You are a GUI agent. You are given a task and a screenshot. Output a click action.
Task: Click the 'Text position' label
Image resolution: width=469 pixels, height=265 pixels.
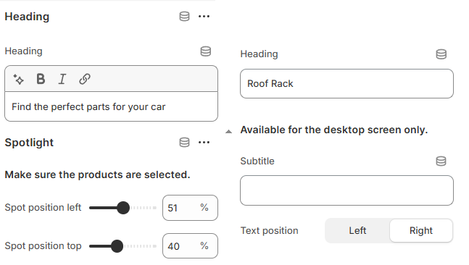[269, 231]
